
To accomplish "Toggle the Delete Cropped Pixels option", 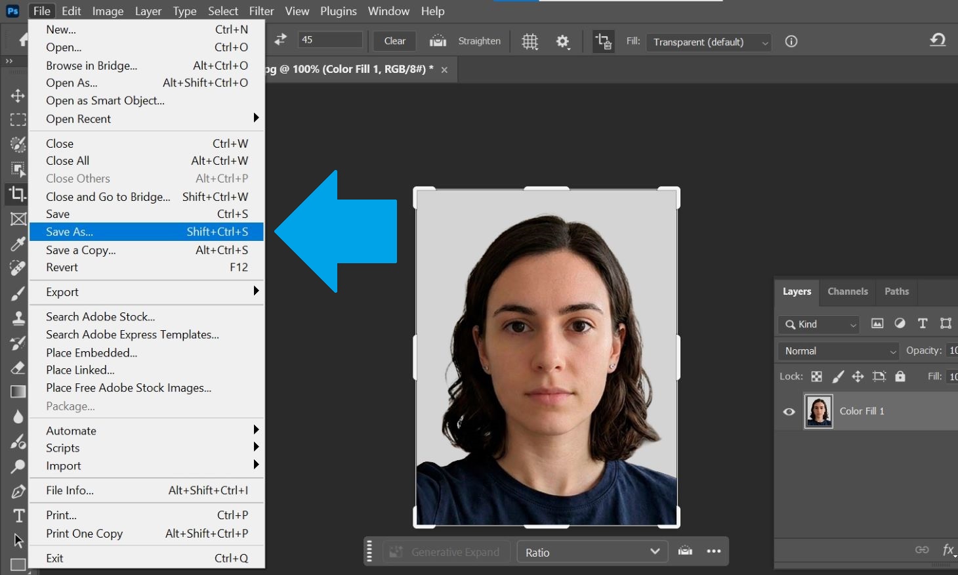I will pyautogui.click(x=603, y=41).
